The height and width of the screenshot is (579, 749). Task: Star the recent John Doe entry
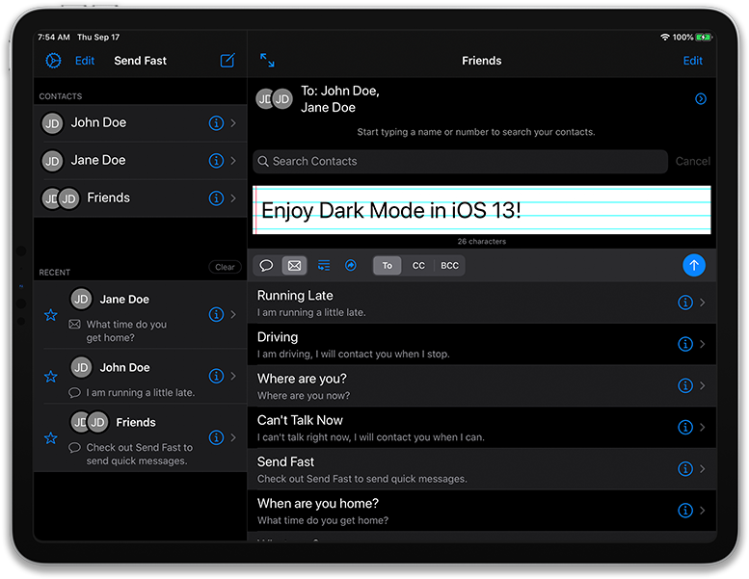click(x=51, y=377)
